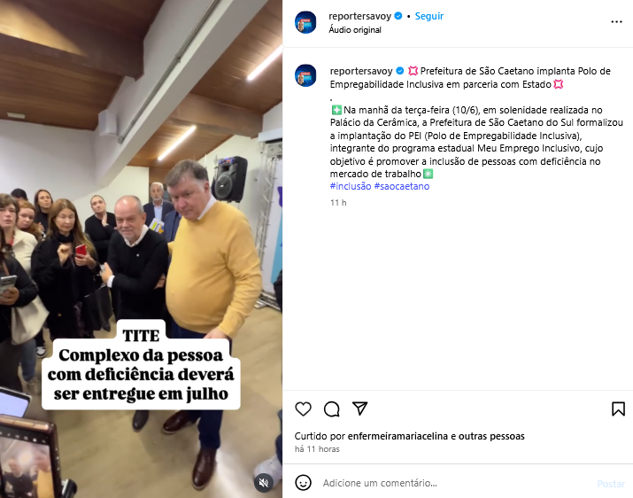Like the post with the heart icon
633x498 pixels.
pos(303,409)
